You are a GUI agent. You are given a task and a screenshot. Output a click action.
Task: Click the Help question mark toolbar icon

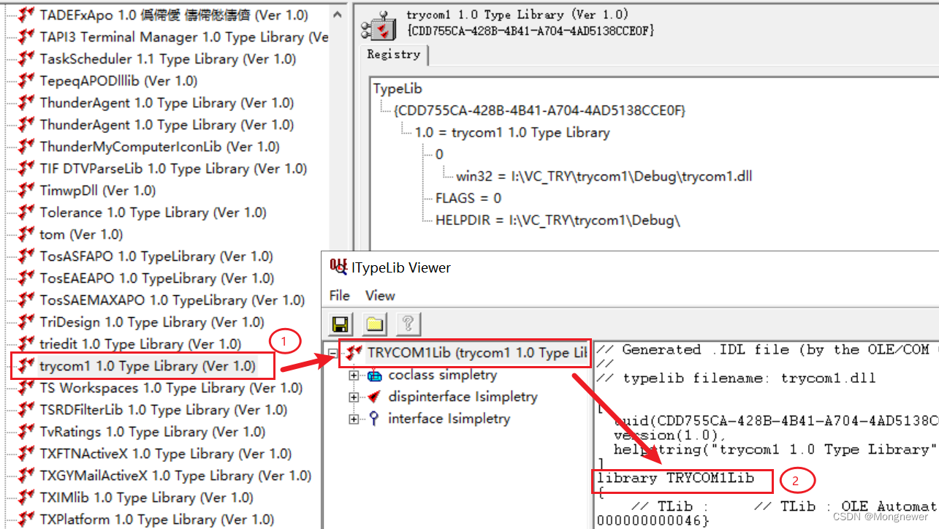click(408, 324)
